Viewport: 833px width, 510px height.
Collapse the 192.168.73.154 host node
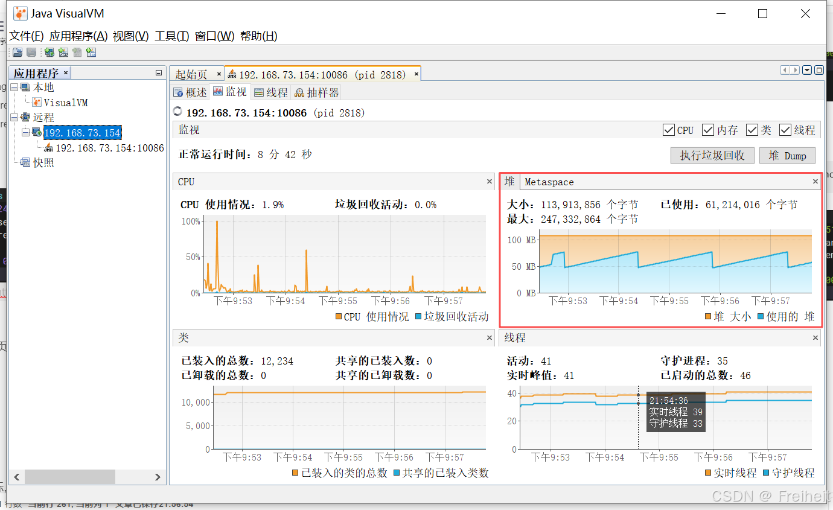point(26,132)
